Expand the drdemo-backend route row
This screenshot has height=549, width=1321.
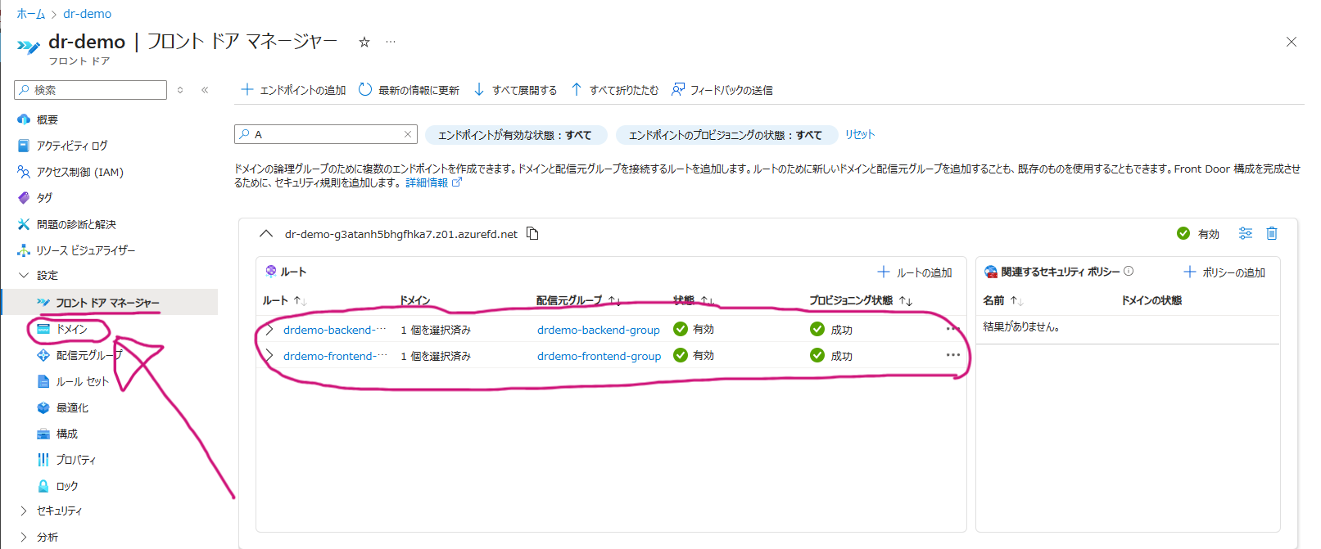point(269,330)
